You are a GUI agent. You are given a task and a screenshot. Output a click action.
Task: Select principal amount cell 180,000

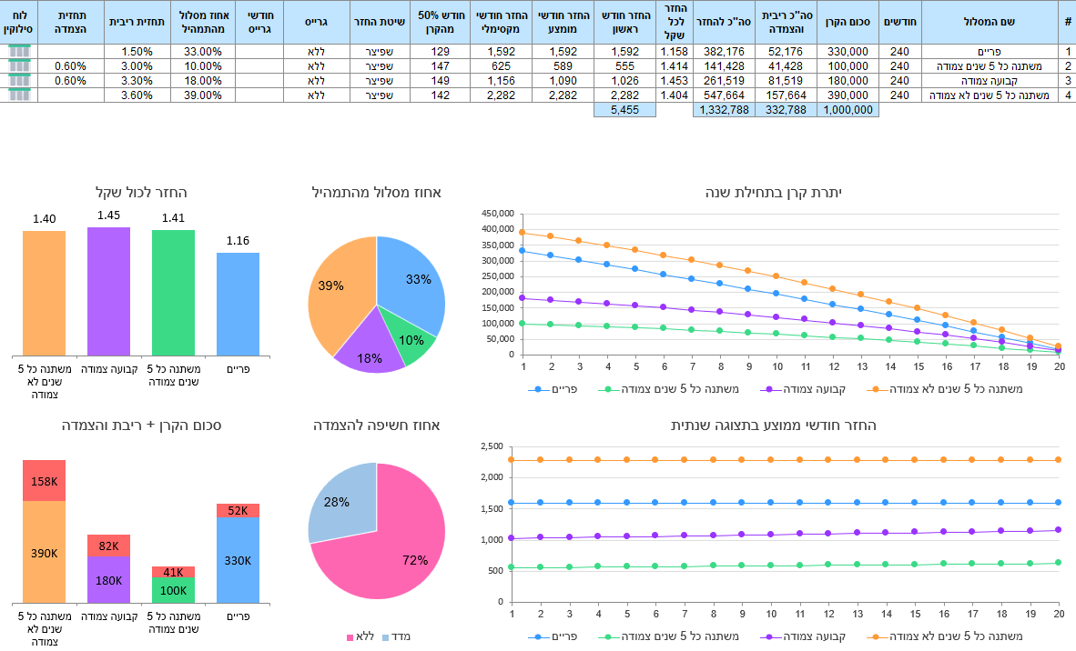pyautogui.click(x=848, y=80)
